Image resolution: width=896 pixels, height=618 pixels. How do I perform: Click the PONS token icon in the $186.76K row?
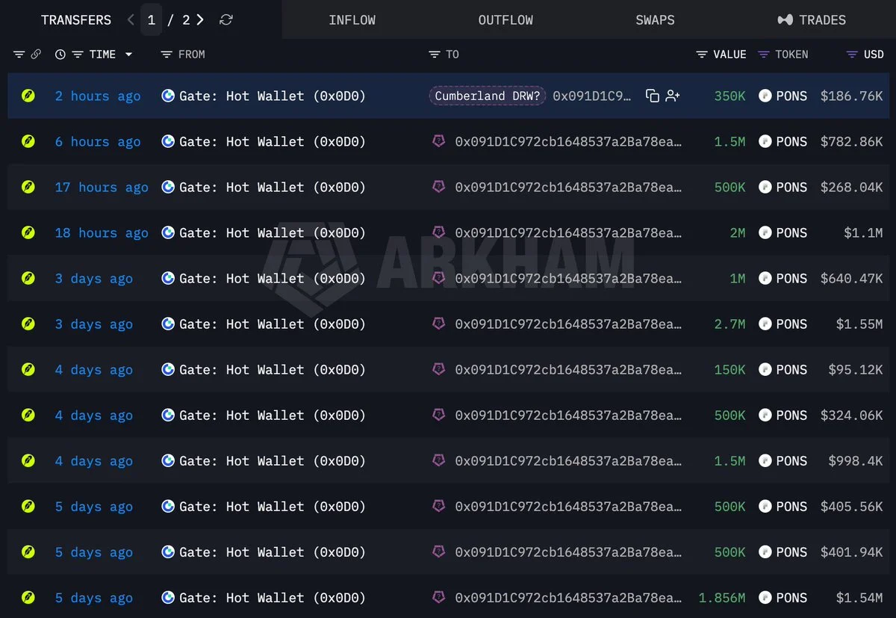pyautogui.click(x=765, y=96)
